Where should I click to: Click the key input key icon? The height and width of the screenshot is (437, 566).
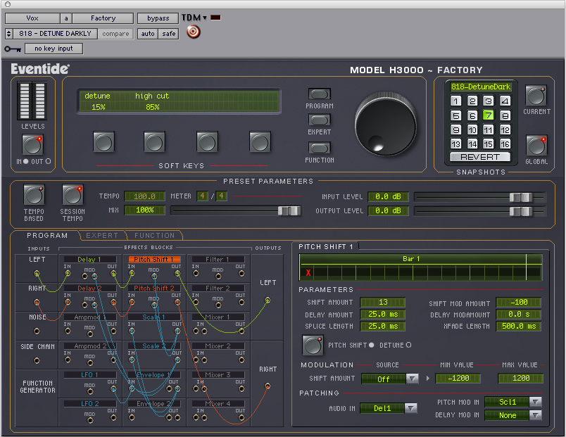click(x=13, y=49)
